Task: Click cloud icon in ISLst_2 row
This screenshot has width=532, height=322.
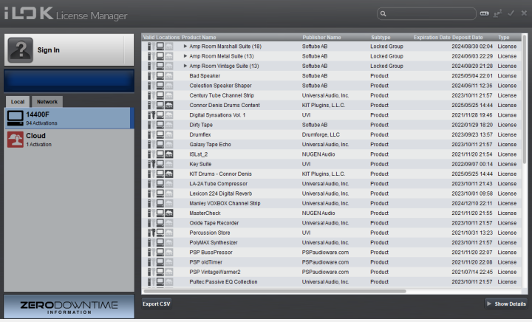Action: point(169,154)
